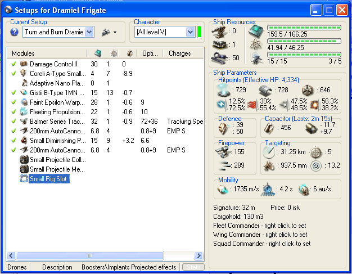Click the green character status indicator
This screenshot has width=352, height=274.
click(200, 32)
